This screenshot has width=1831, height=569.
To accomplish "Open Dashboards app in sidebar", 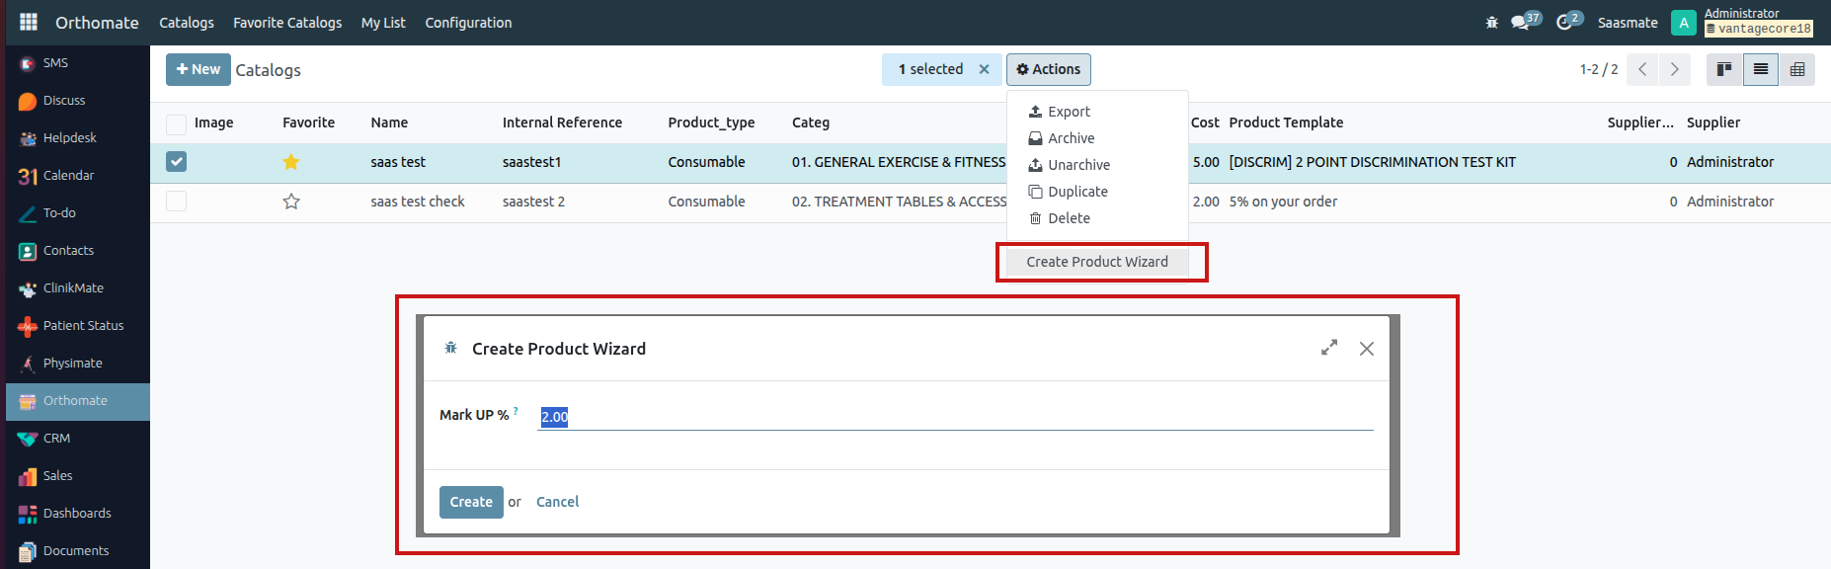I will click(x=78, y=514).
